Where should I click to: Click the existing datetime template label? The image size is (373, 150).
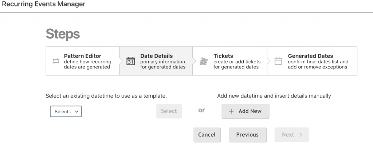(x=106, y=96)
